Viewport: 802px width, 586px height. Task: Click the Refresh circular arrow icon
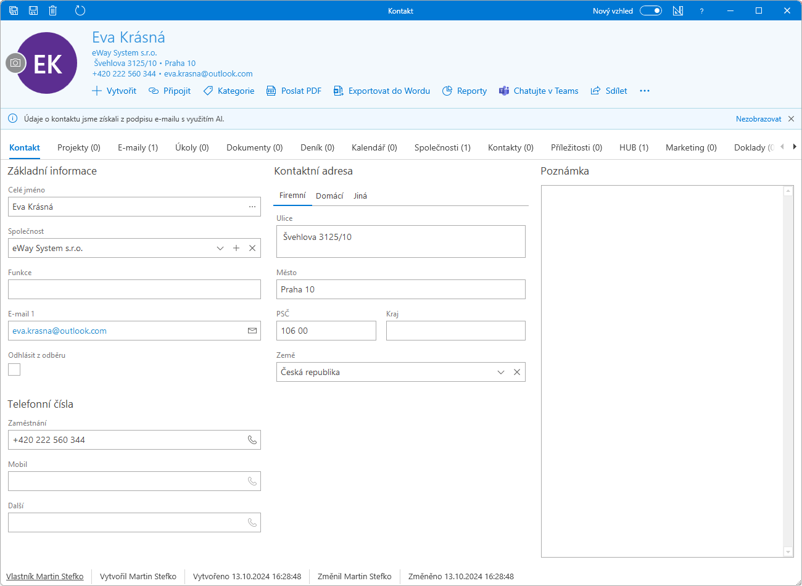point(80,10)
